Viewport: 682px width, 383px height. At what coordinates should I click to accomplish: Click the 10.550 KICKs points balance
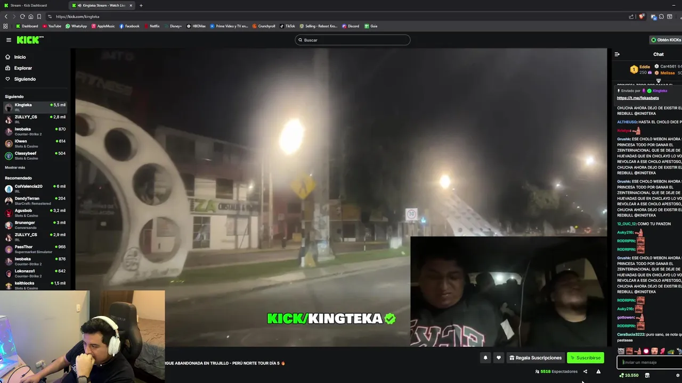(x=629, y=376)
